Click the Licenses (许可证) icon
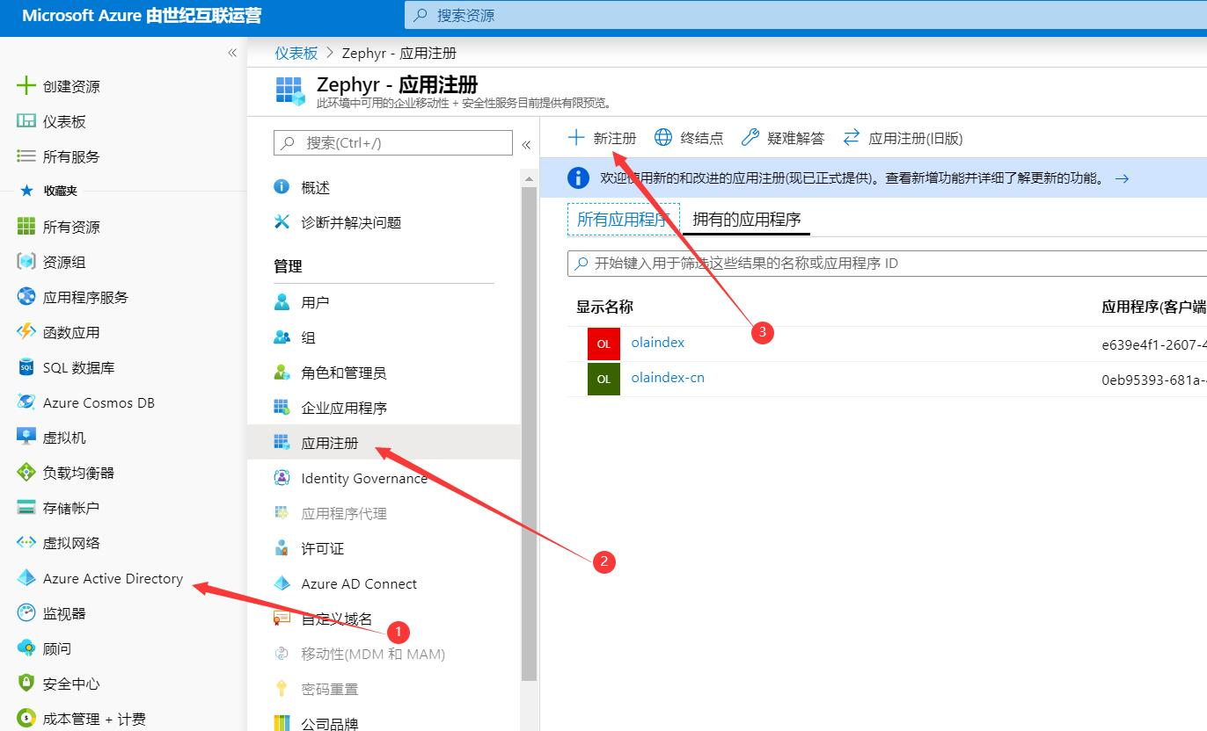1207x731 pixels. pyautogui.click(x=282, y=548)
